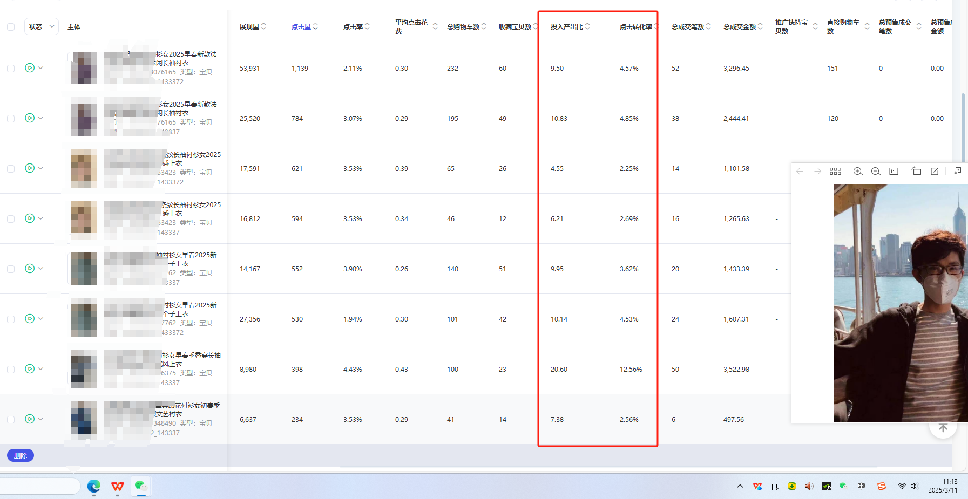
Task: Click the 1,139 clicks value
Action: 300,69
